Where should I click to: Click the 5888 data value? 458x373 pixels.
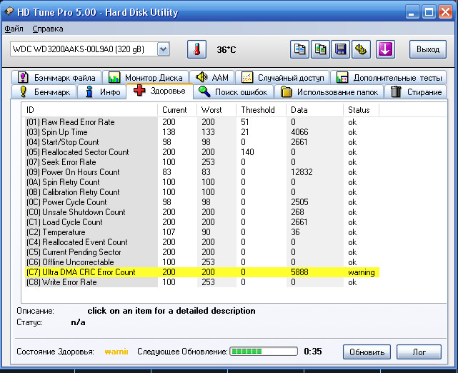click(299, 272)
